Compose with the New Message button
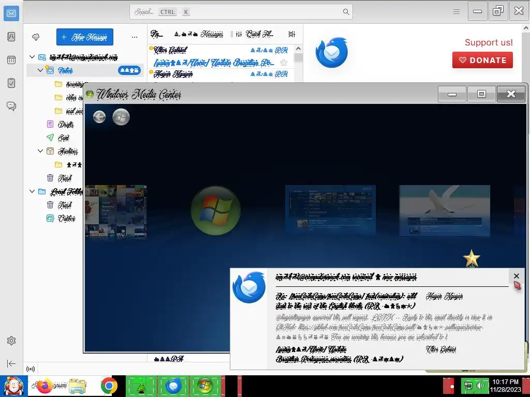The width and height of the screenshot is (530, 397). (85, 37)
